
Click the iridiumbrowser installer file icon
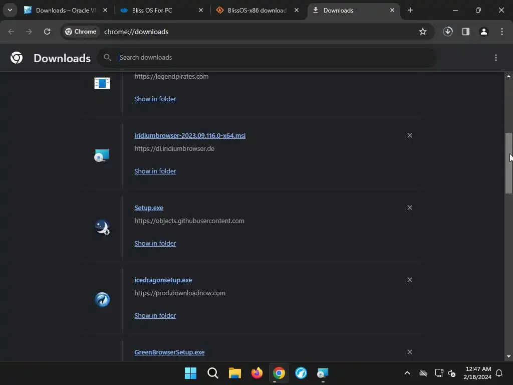pos(102,155)
